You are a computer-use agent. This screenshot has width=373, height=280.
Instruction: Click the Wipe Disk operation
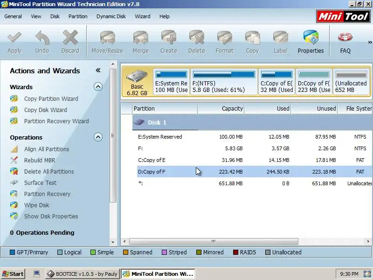click(37, 205)
